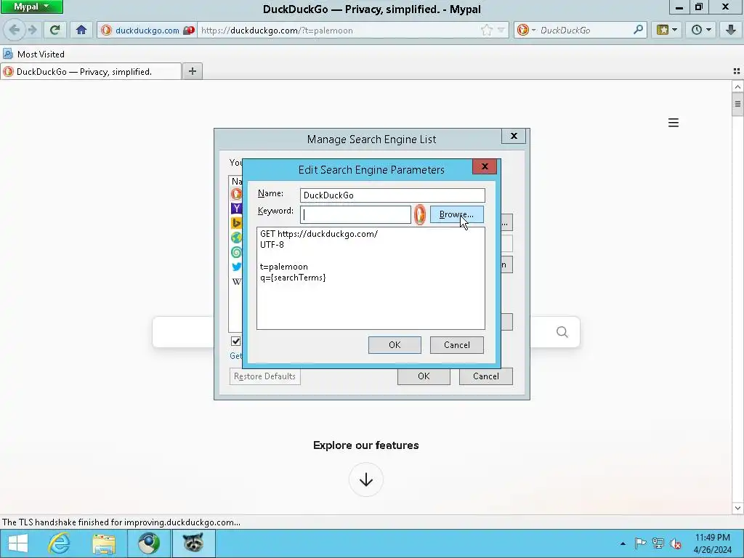This screenshot has height=558, width=744.
Task: Click the search parameters text area
Action: (x=371, y=278)
